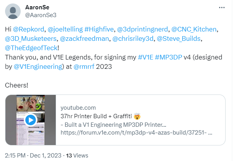Follow the #MP3DP hashtag

[168, 58]
